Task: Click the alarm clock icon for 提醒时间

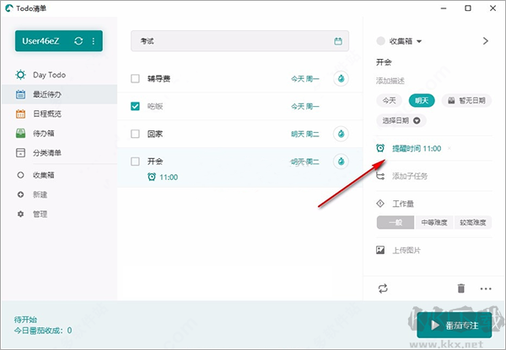Action: click(380, 148)
